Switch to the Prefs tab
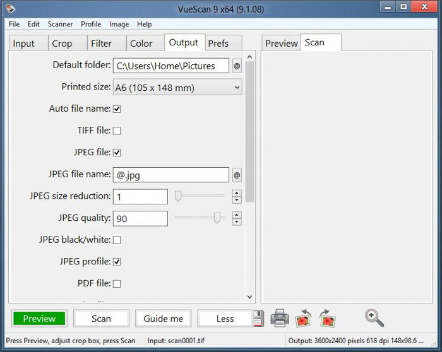 (224, 43)
